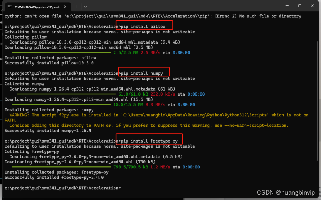
Task: Click the 'Collecting pillow' line
Action: point(25,37)
